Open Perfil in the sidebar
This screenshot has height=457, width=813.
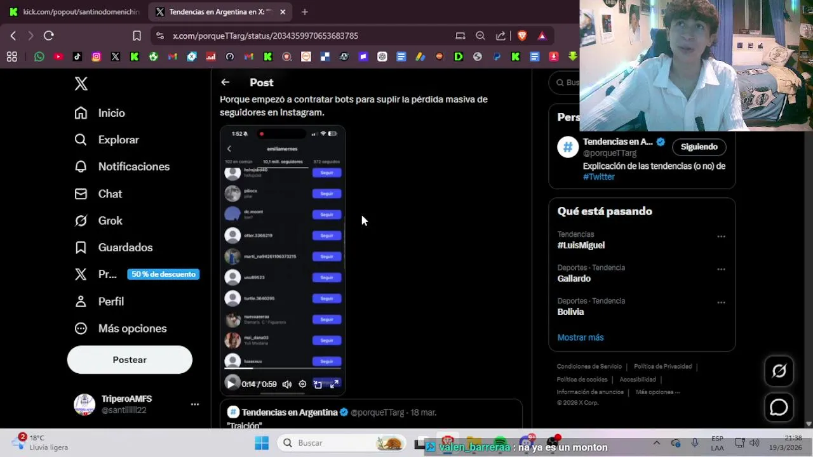[99, 301]
